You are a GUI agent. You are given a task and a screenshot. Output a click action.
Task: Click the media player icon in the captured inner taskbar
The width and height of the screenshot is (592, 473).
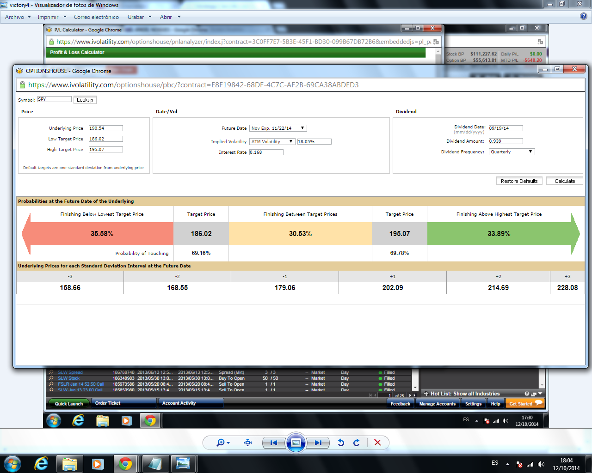click(126, 420)
